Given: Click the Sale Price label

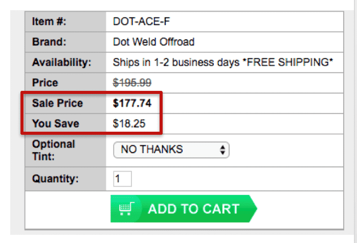Looking at the screenshot, I should coord(57,103).
